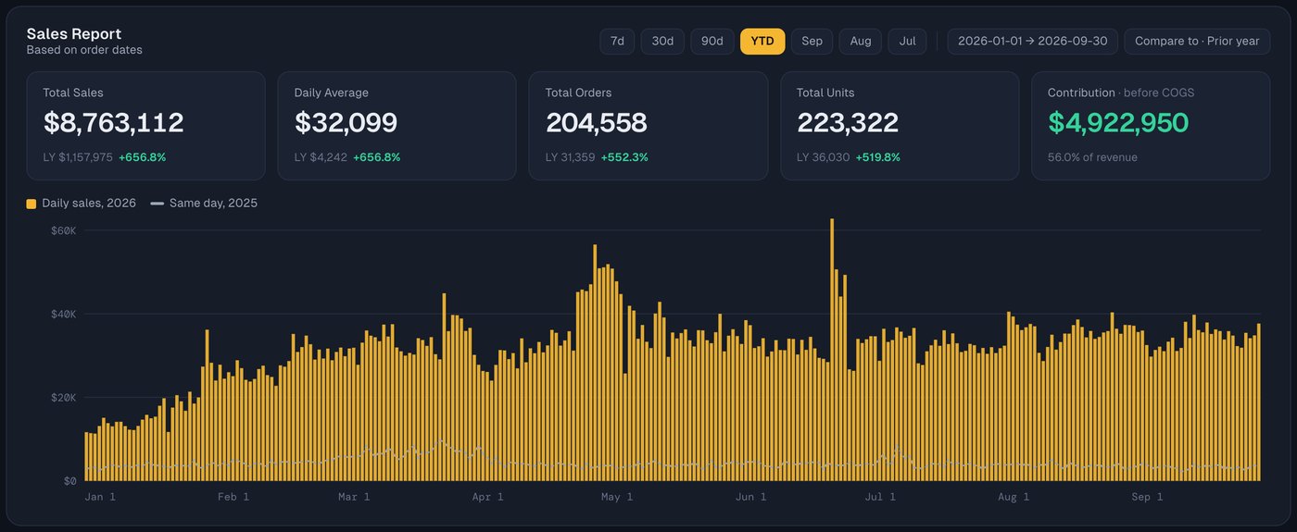Click the Aug 1 axis label
Image resolution: width=1297 pixels, height=532 pixels.
pyautogui.click(x=1014, y=498)
